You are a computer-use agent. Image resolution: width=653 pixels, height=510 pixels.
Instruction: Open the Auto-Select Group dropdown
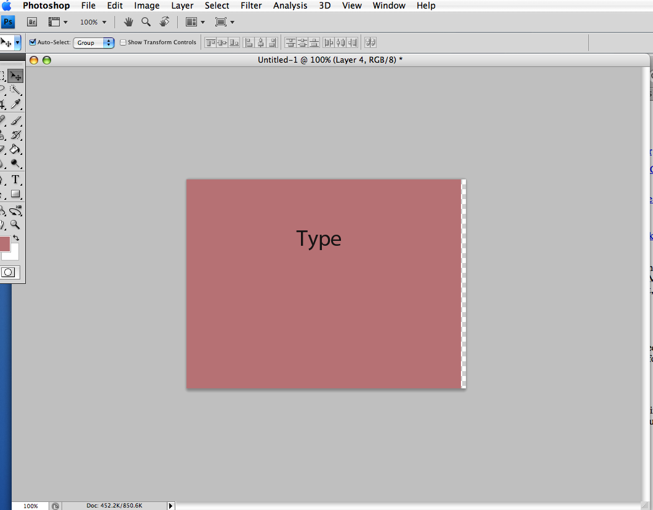point(94,42)
